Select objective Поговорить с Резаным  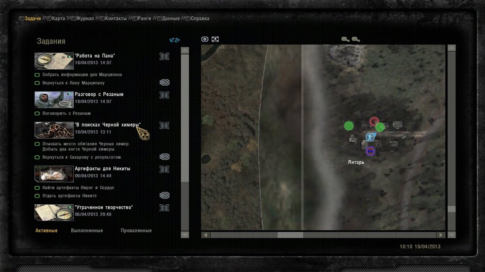point(66,113)
